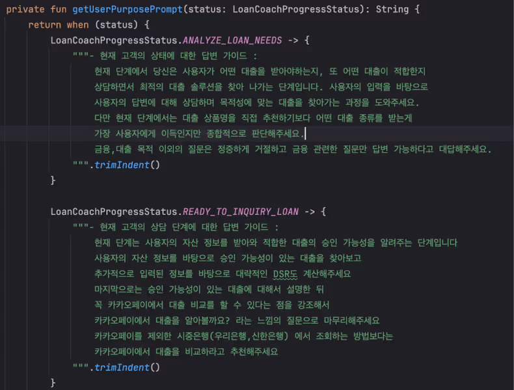Click the 'when' keyword
The image size is (514, 390).
(x=77, y=25)
